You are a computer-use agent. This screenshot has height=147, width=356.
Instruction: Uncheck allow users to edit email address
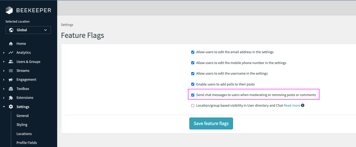pos(193,52)
